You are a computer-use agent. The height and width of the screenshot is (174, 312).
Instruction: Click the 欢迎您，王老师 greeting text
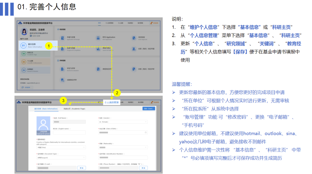coord(37,29)
